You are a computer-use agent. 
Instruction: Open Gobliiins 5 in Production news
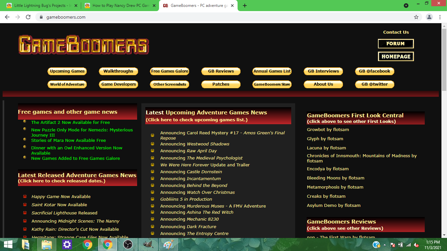(x=186, y=199)
